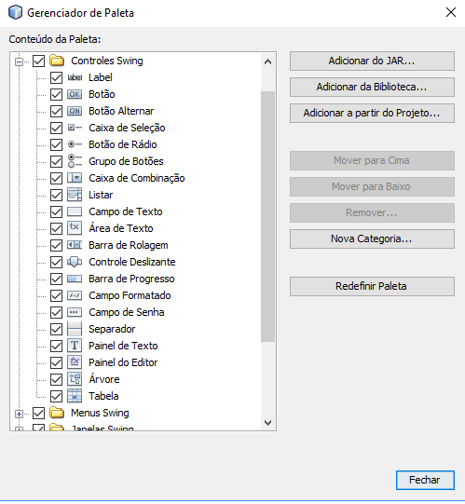
Task: Uncheck the Tabela checkbox
Action: [56, 396]
